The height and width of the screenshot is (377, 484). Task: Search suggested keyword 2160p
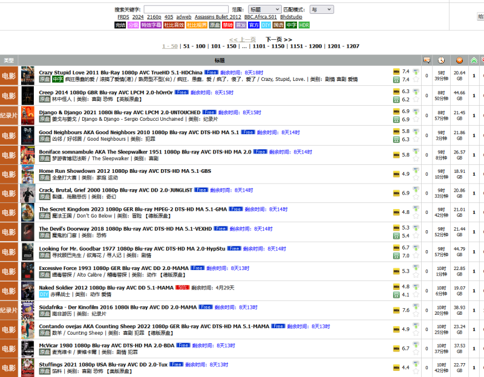point(154,17)
